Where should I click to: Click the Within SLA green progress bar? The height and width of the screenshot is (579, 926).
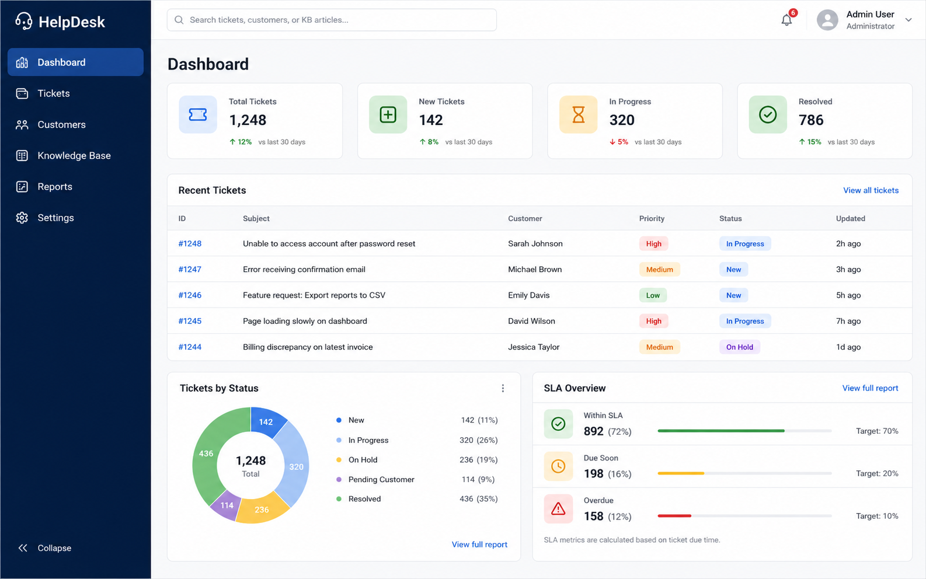(721, 431)
